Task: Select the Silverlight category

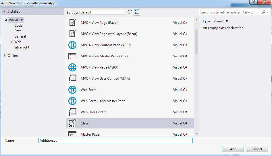Action: pyautogui.click(x=22, y=47)
